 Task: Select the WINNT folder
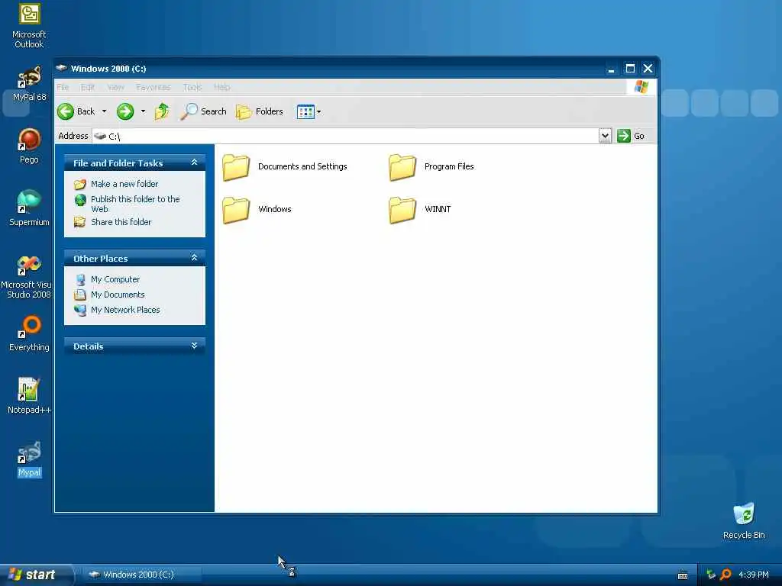pos(420,210)
